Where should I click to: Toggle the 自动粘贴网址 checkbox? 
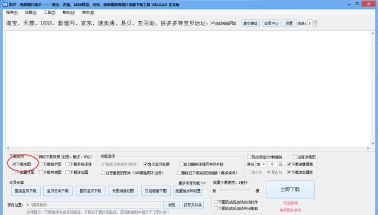(213, 24)
